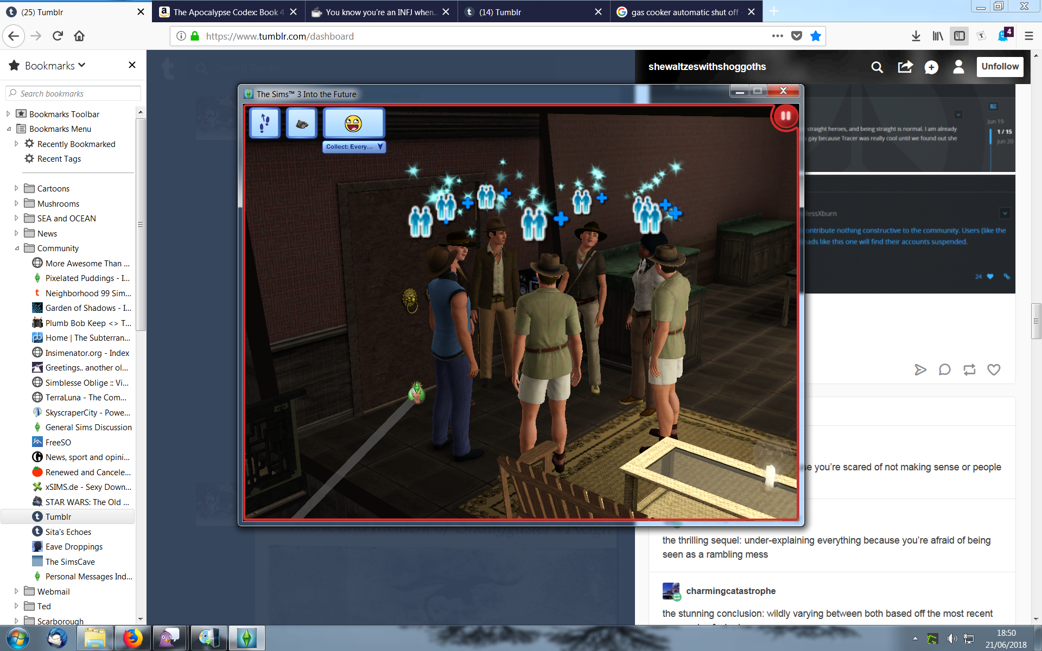Open Firefox from the taskbar
This screenshot has width=1042, height=651.
coord(132,638)
